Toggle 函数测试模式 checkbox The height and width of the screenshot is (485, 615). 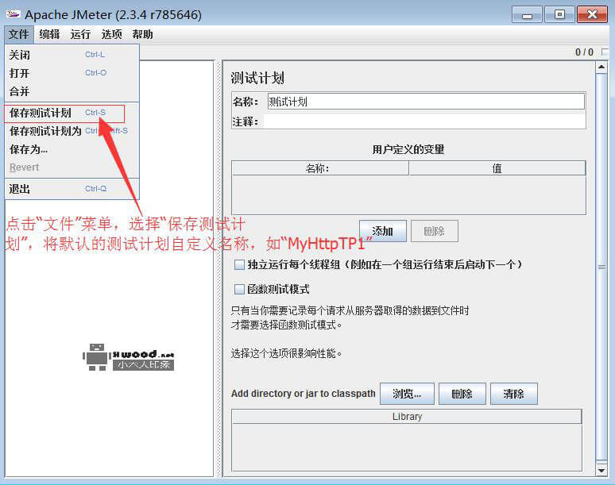(x=239, y=290)
